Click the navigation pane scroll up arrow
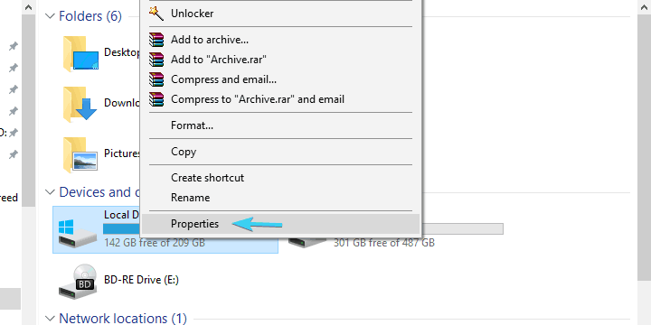 [28, 7]
